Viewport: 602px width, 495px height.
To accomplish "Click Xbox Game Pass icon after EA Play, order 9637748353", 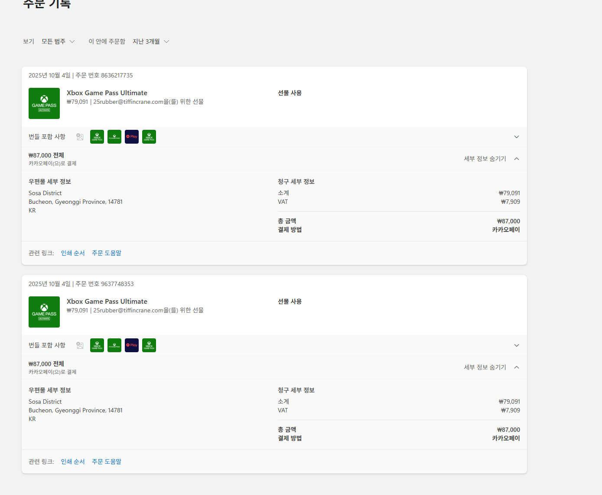I will tap(149, 345).
